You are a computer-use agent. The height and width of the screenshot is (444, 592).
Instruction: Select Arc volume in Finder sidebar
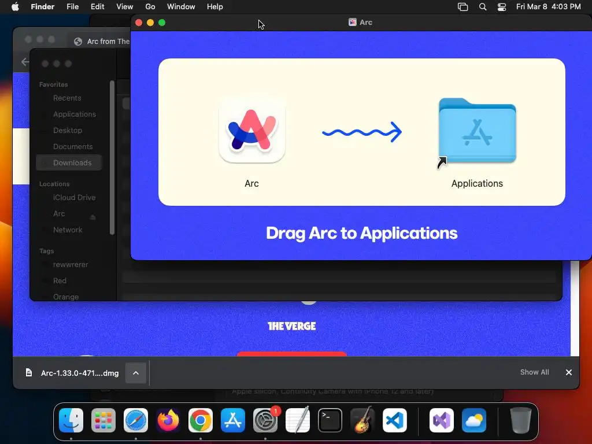point(59,214)
